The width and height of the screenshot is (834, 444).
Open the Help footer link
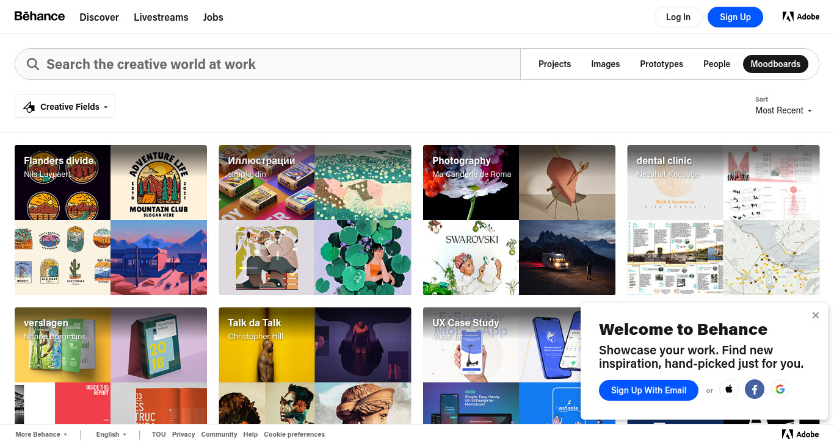coord(250,434)
